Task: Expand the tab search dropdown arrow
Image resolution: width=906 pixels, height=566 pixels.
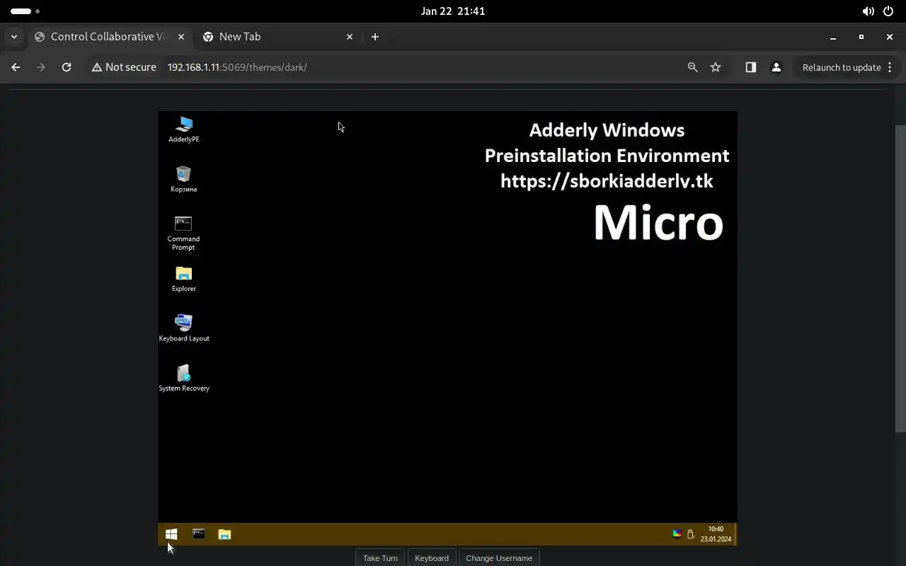Action: point(14,37)
